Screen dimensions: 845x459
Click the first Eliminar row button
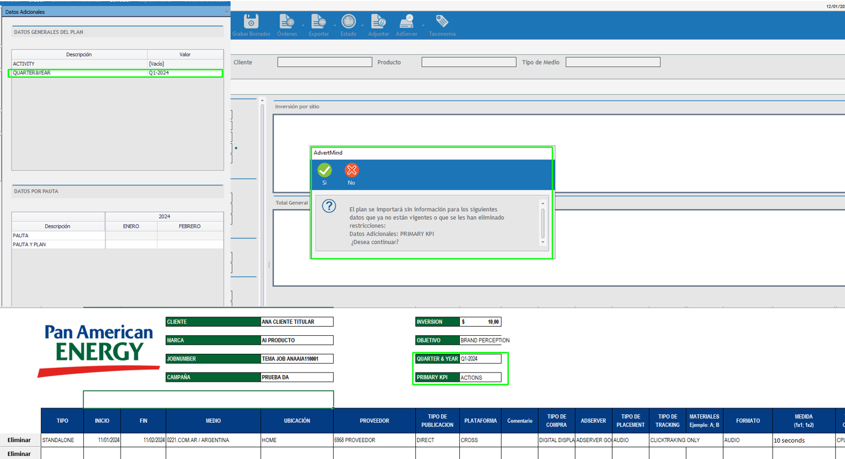20,440
